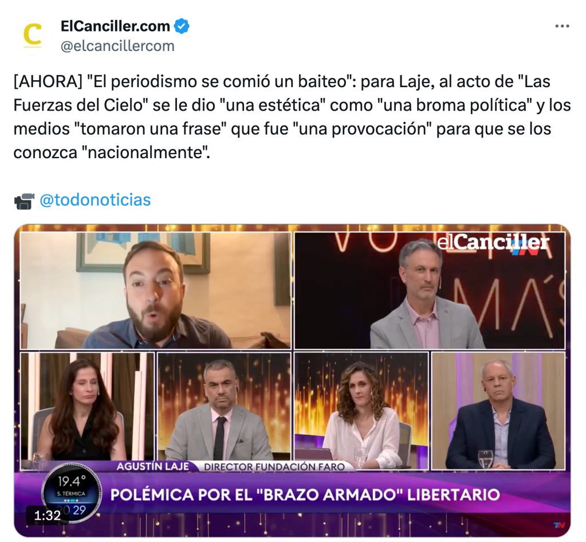Open the three-dot more options menu
The height and width of the screenshot is (542, 586).
point(562,26)
